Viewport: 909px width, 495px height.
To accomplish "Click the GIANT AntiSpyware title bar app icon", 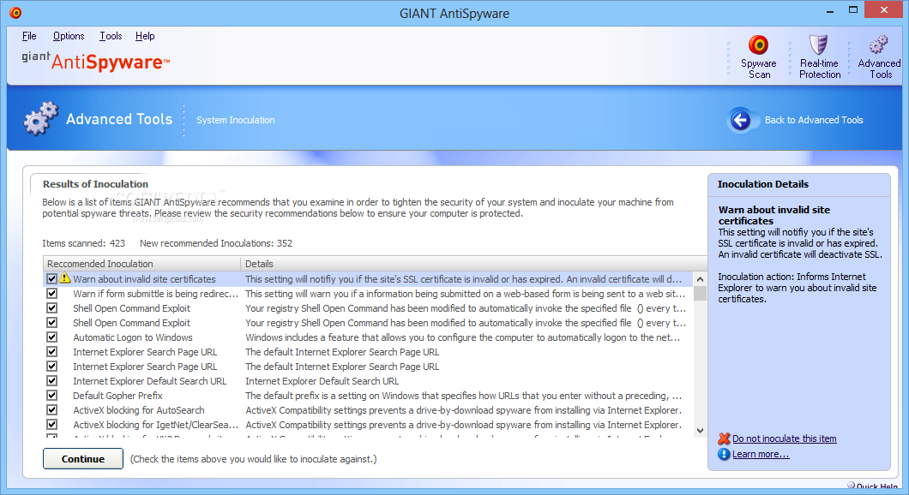I will (15, 12).
